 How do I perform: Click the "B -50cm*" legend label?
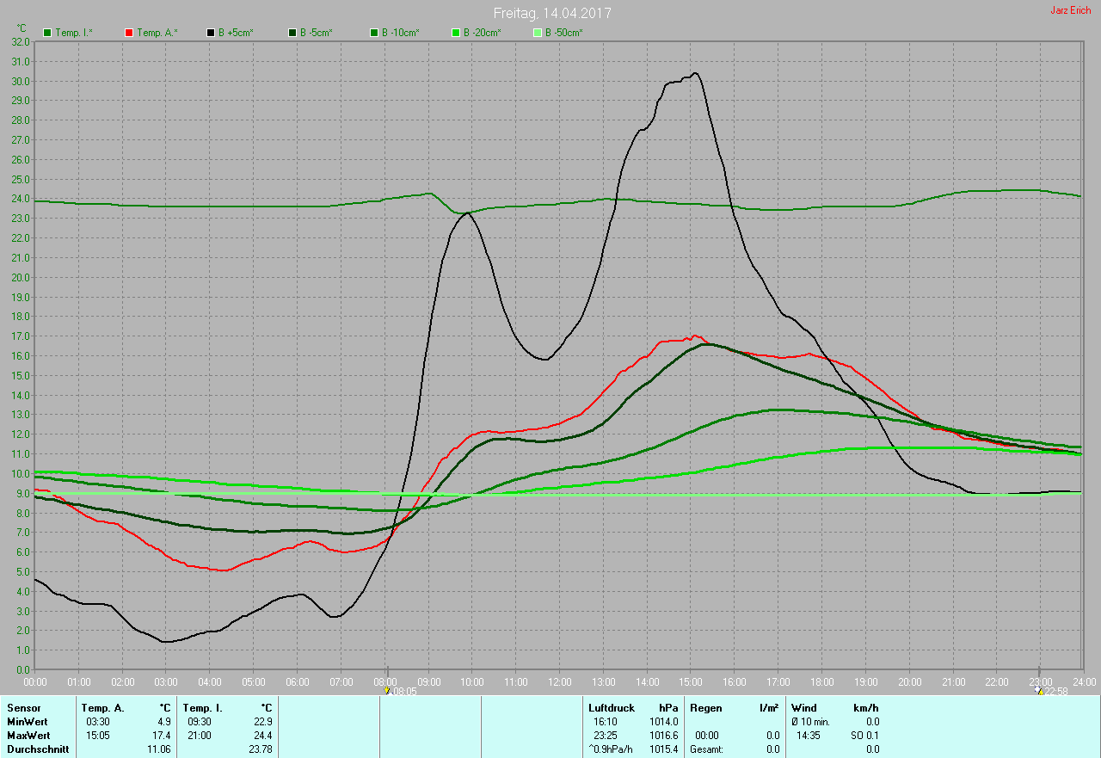(x=563, y=33)
